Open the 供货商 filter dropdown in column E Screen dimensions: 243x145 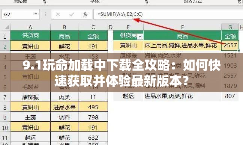[x=140, y=37]
